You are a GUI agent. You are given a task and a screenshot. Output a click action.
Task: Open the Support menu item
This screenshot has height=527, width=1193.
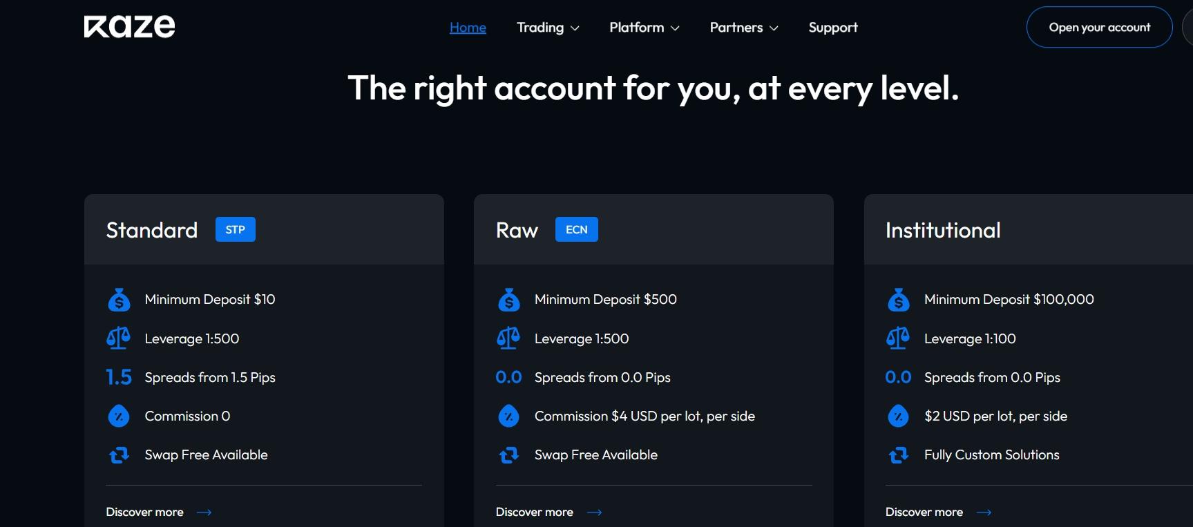pos(833,28)
